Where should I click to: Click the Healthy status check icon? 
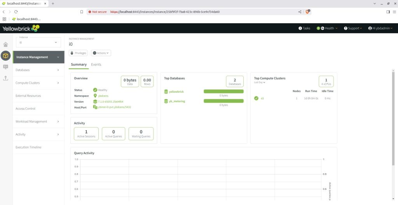(95, 90)
